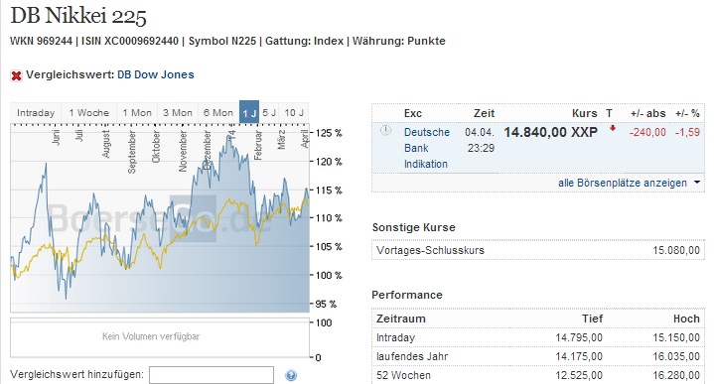This screenshot has width=714, height=384.
Task: Click the 'Sonstige Kurse' section heading
Action: tap(413, 227)
